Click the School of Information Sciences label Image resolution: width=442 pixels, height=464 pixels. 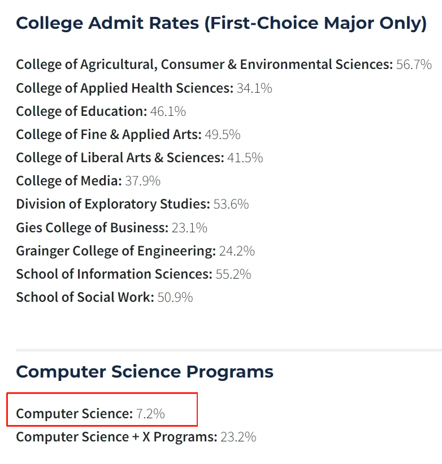[x=114, y=274]
